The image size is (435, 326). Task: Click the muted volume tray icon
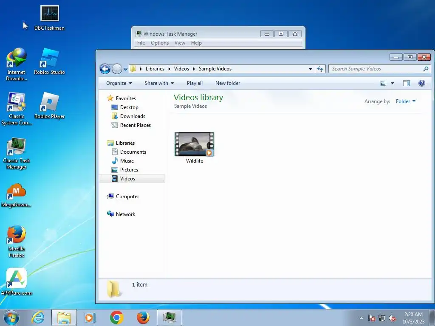pyautogui.click(x=392, y=318)
